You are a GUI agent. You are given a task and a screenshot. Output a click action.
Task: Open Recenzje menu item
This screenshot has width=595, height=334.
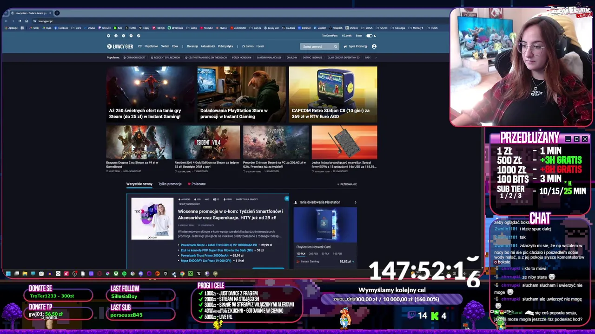tap(192, 46)
